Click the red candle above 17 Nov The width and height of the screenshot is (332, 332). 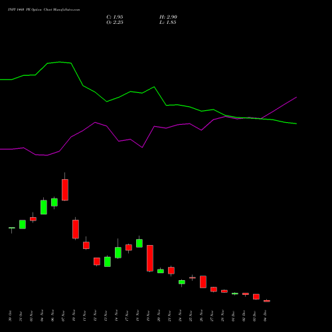tap(129, 248)
